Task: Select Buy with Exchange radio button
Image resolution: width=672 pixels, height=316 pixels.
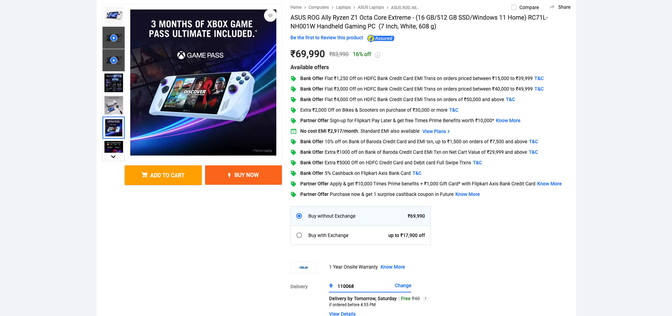Action: pos(299,235)
